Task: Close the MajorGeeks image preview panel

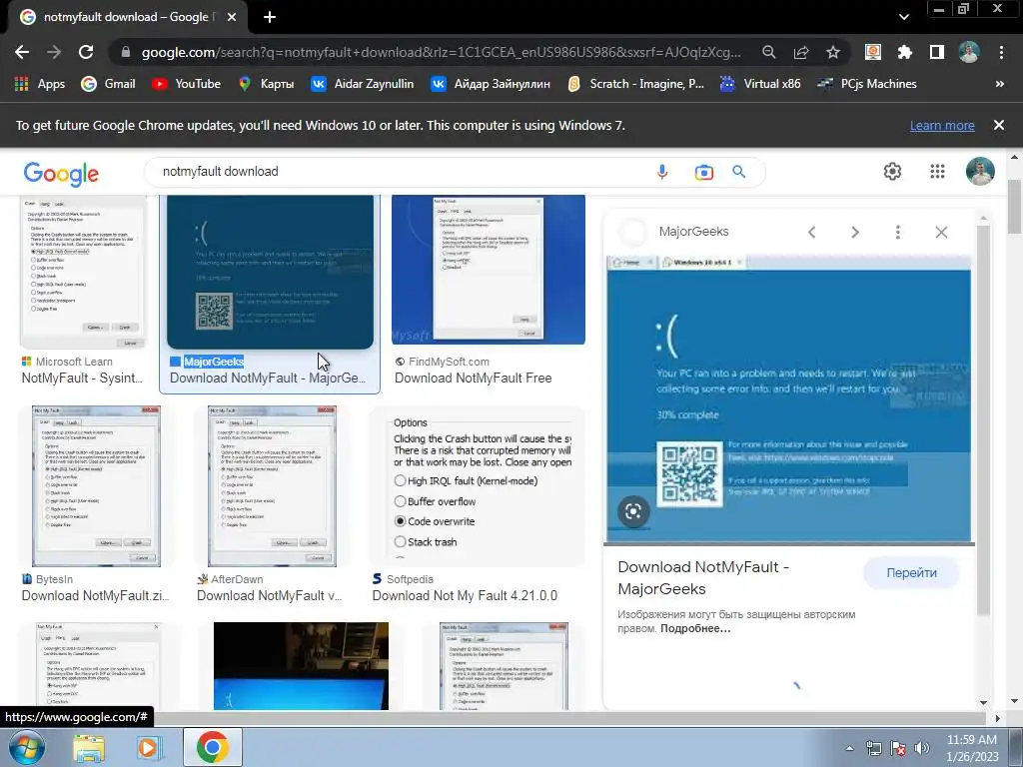Action: (x=941, y=232)
